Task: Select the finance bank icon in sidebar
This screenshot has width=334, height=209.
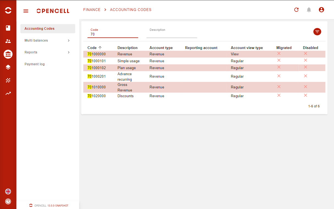Action: click(8, 54)
